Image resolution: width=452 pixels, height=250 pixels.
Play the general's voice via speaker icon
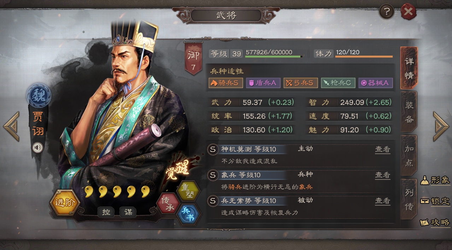[x=37, y=147]
